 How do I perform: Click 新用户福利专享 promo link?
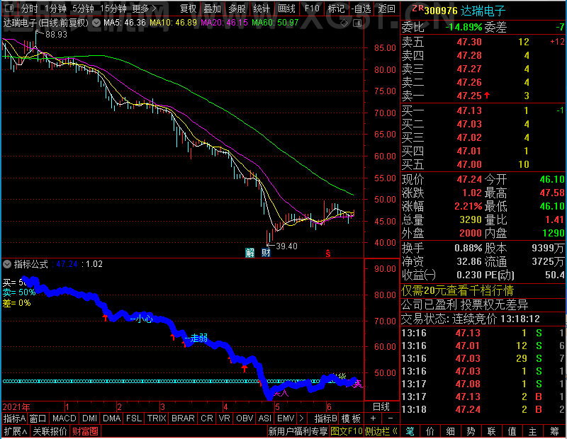tap(298, 431)
